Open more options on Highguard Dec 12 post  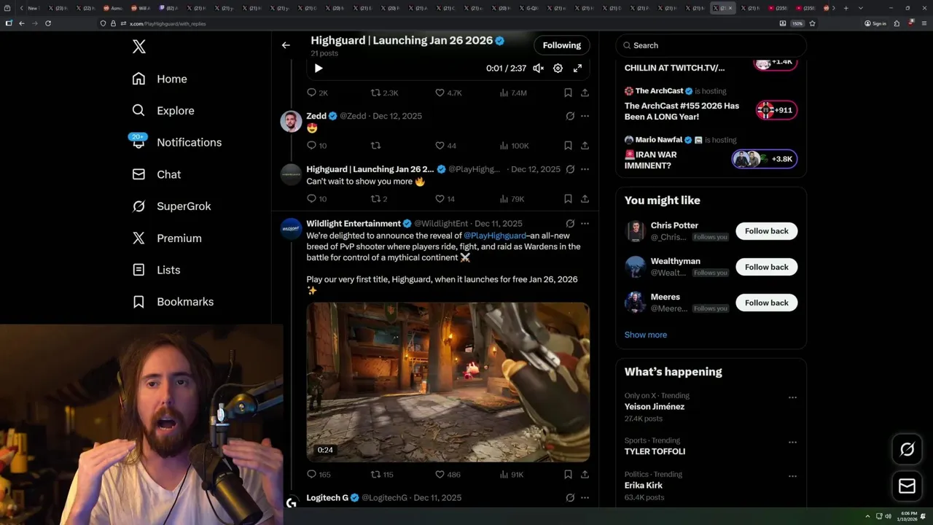coord(585,169)
